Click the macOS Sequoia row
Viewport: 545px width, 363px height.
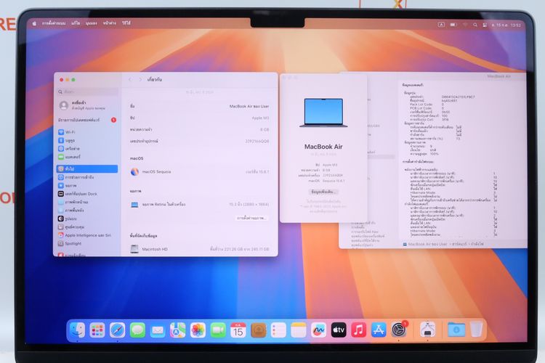click(x=200, y=171)
